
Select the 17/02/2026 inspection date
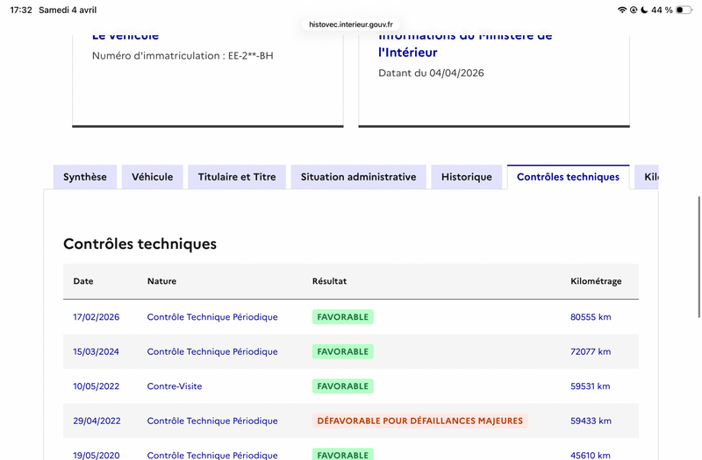[x=96, y=317]
